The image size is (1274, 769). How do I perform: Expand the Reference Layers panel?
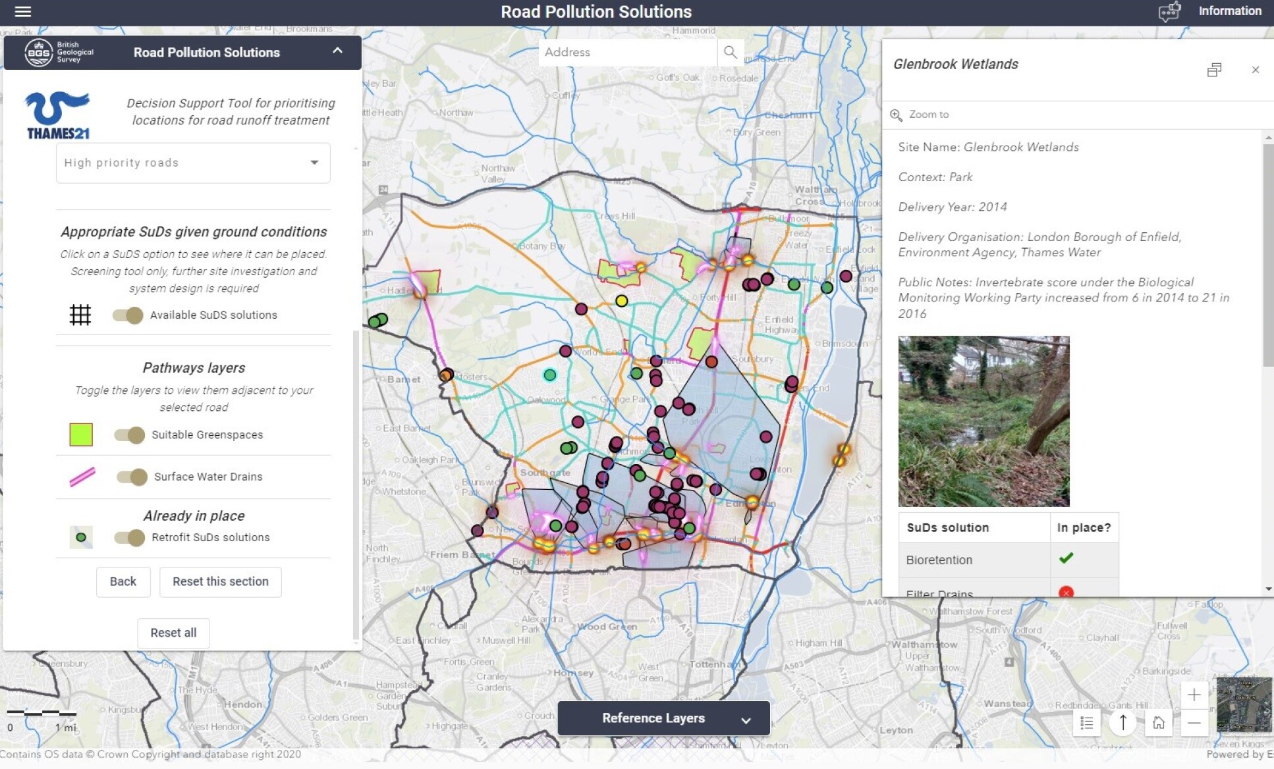[663, 718]
